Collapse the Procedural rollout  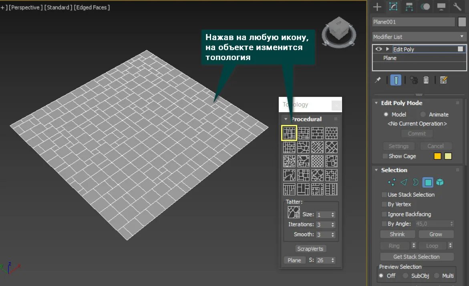[x=286, y=119]
